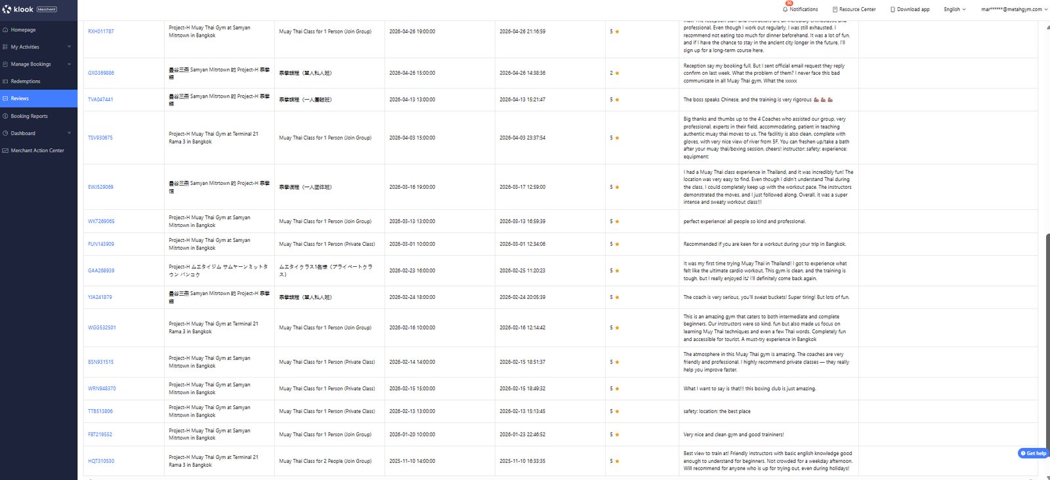
Task: Click the Notifications bell icon
Action: (x=785, y=9)
